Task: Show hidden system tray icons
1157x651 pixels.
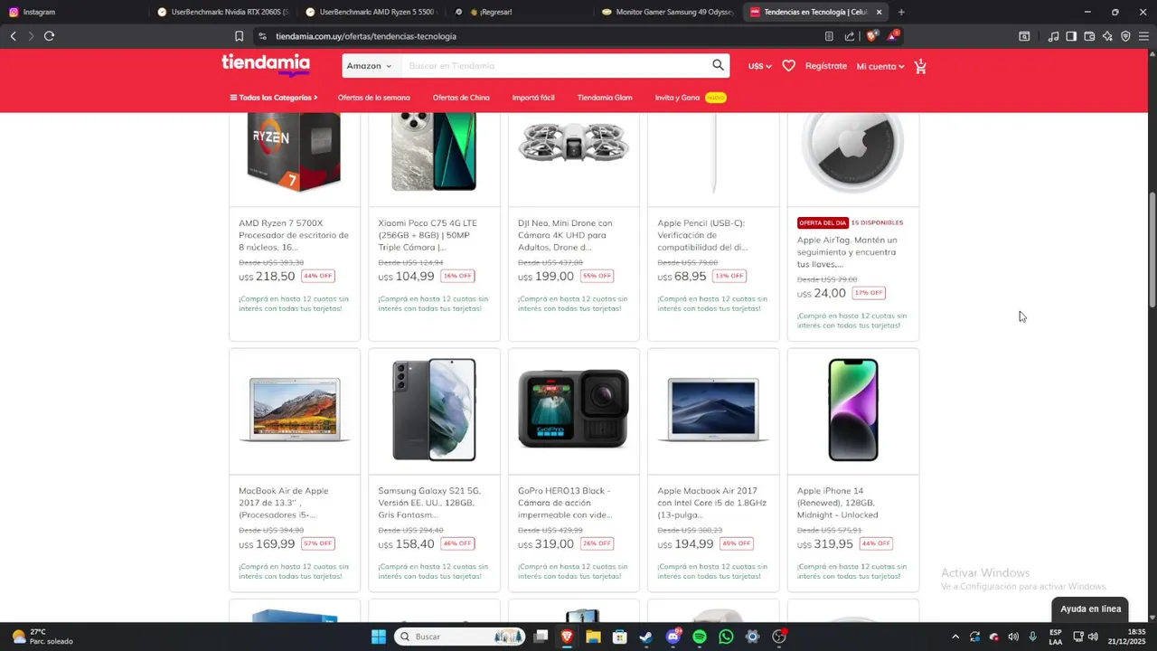Action: 955,637
